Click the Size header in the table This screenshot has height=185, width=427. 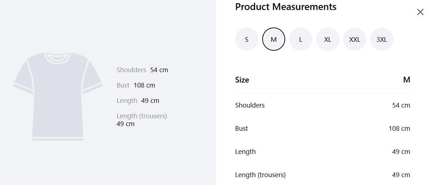tap(242, 80)
